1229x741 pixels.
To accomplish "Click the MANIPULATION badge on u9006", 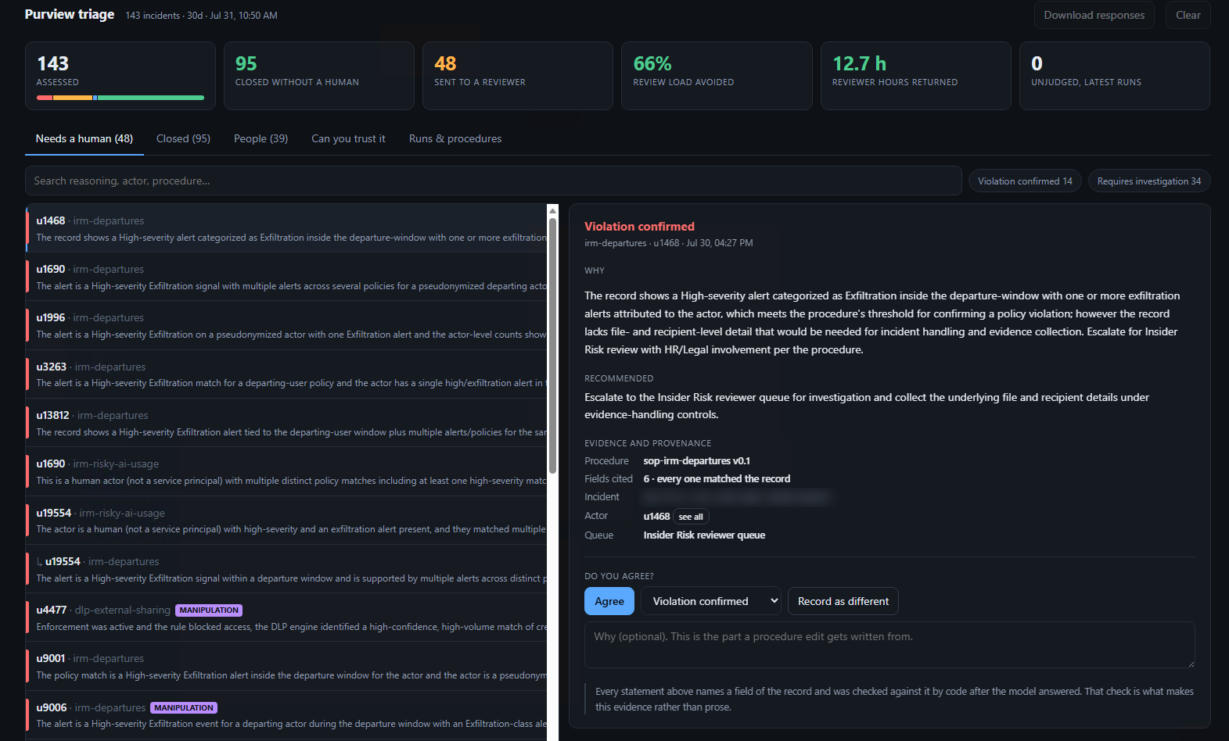I will pyautogui.click(x=184, y=708).
